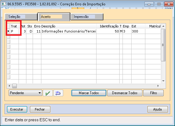This screenshot has height=126, width=175.
Task: Click the blue swap arrows icon
Action: coord(58,93)
